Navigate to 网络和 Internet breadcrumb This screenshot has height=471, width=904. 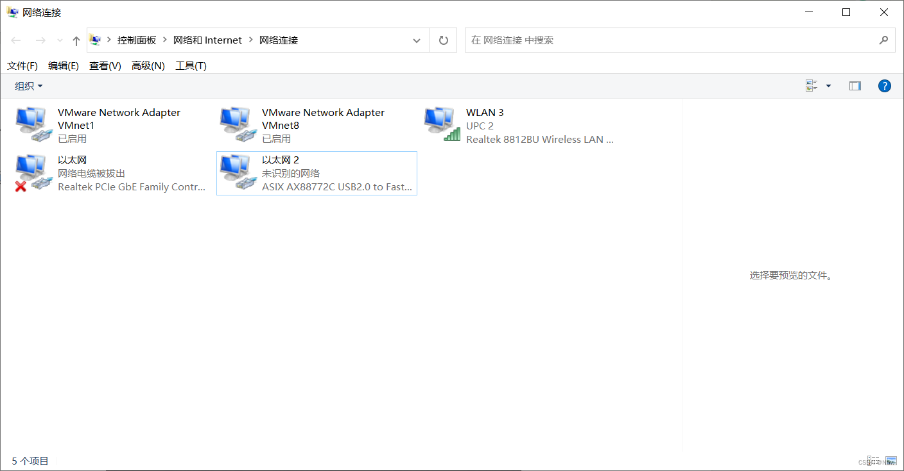(208, 40)
